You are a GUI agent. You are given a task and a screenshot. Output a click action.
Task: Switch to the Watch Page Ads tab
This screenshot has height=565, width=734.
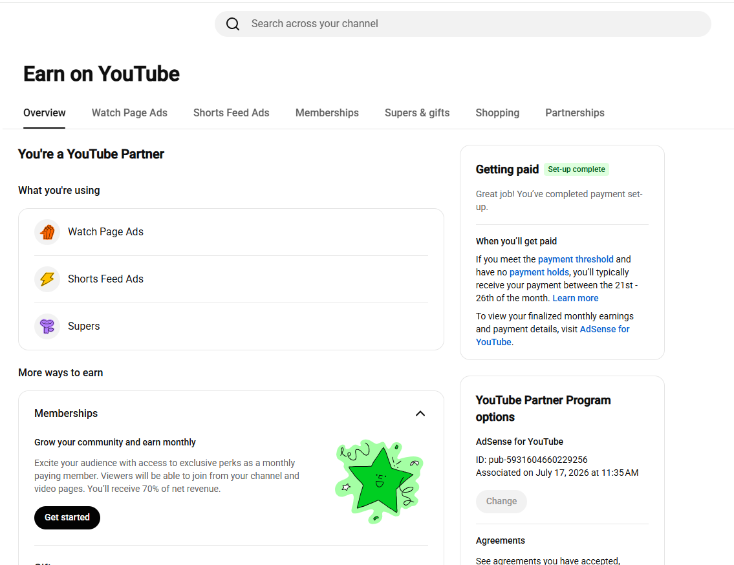tap(129, 113)
